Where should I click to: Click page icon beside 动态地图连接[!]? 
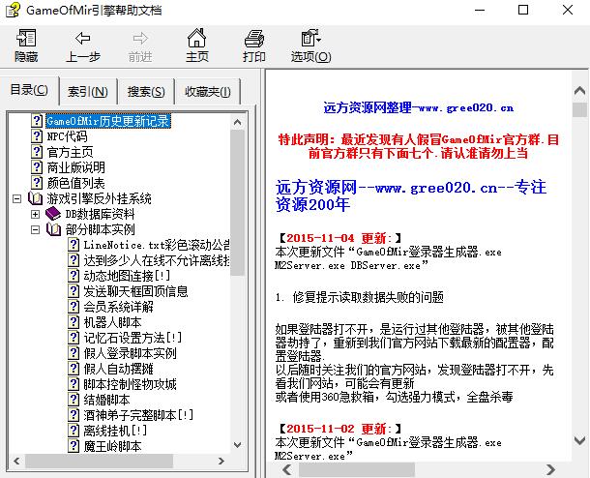point(74,276)
